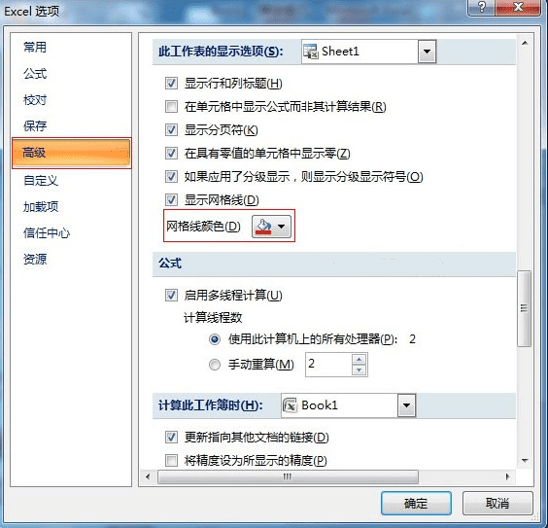Click spinner down arrow for manual thread count
The width and height of the screenshot is (548, 528).
(359, 370)
